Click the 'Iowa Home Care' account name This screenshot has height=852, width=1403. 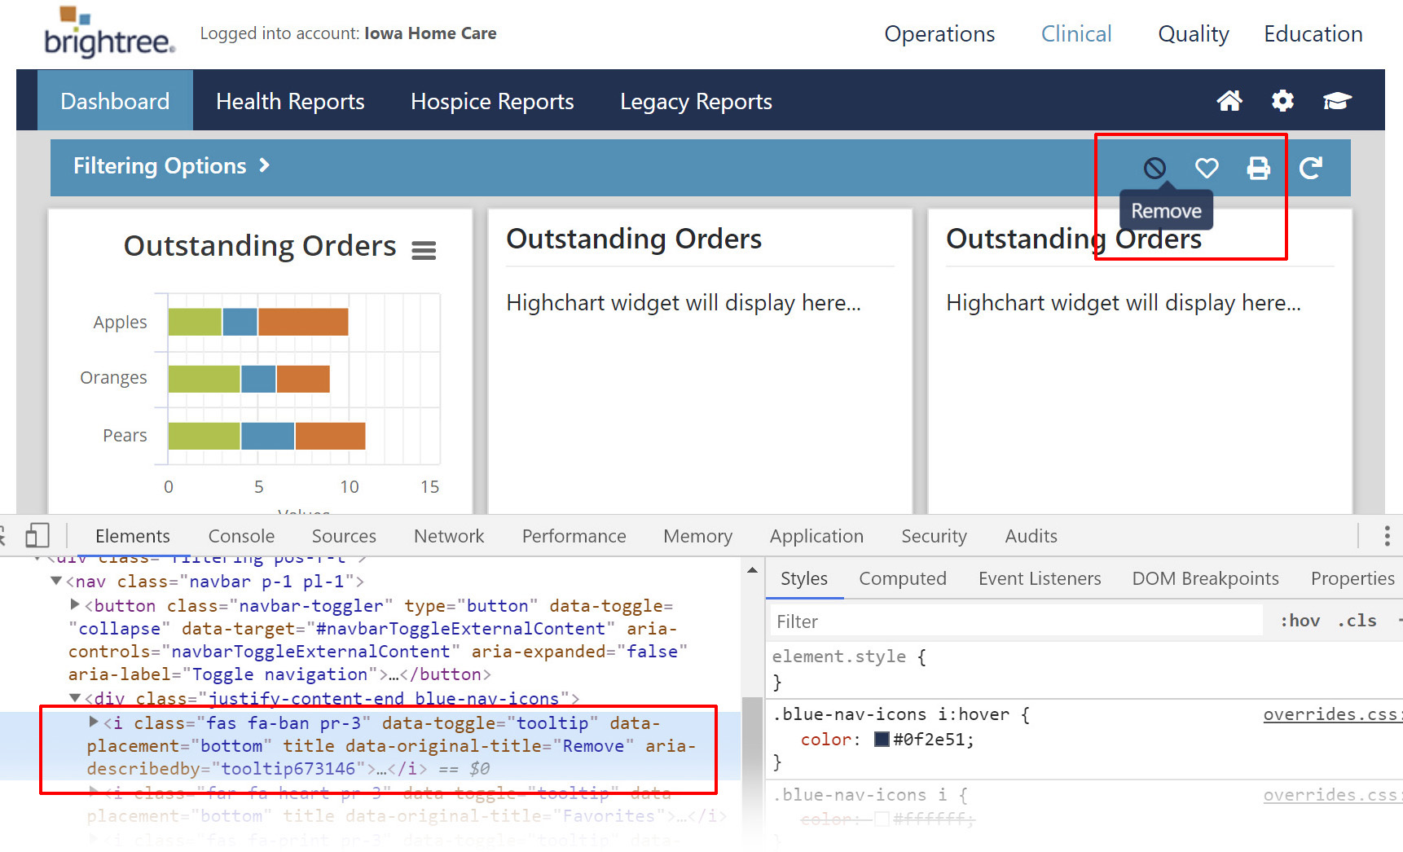point(430,33)
